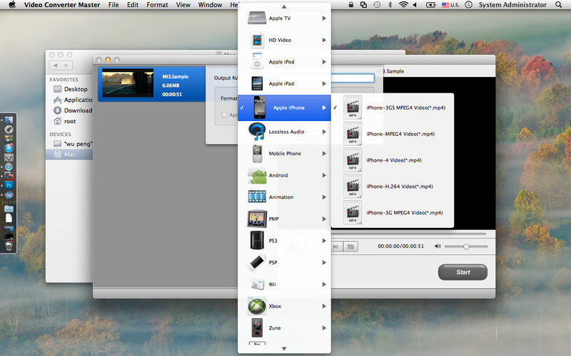The image size is (571, 356).
Task: Open the Window menu
Action: point(210,5)
